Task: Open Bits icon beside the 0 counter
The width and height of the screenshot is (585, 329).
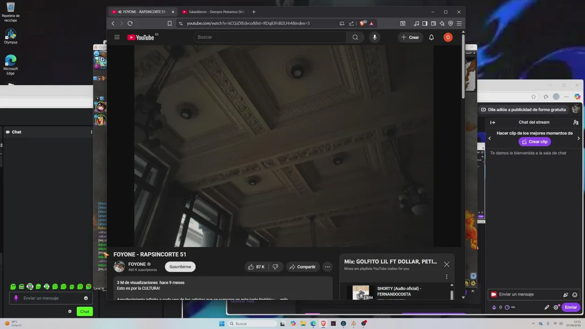Action: pos(494,308)
